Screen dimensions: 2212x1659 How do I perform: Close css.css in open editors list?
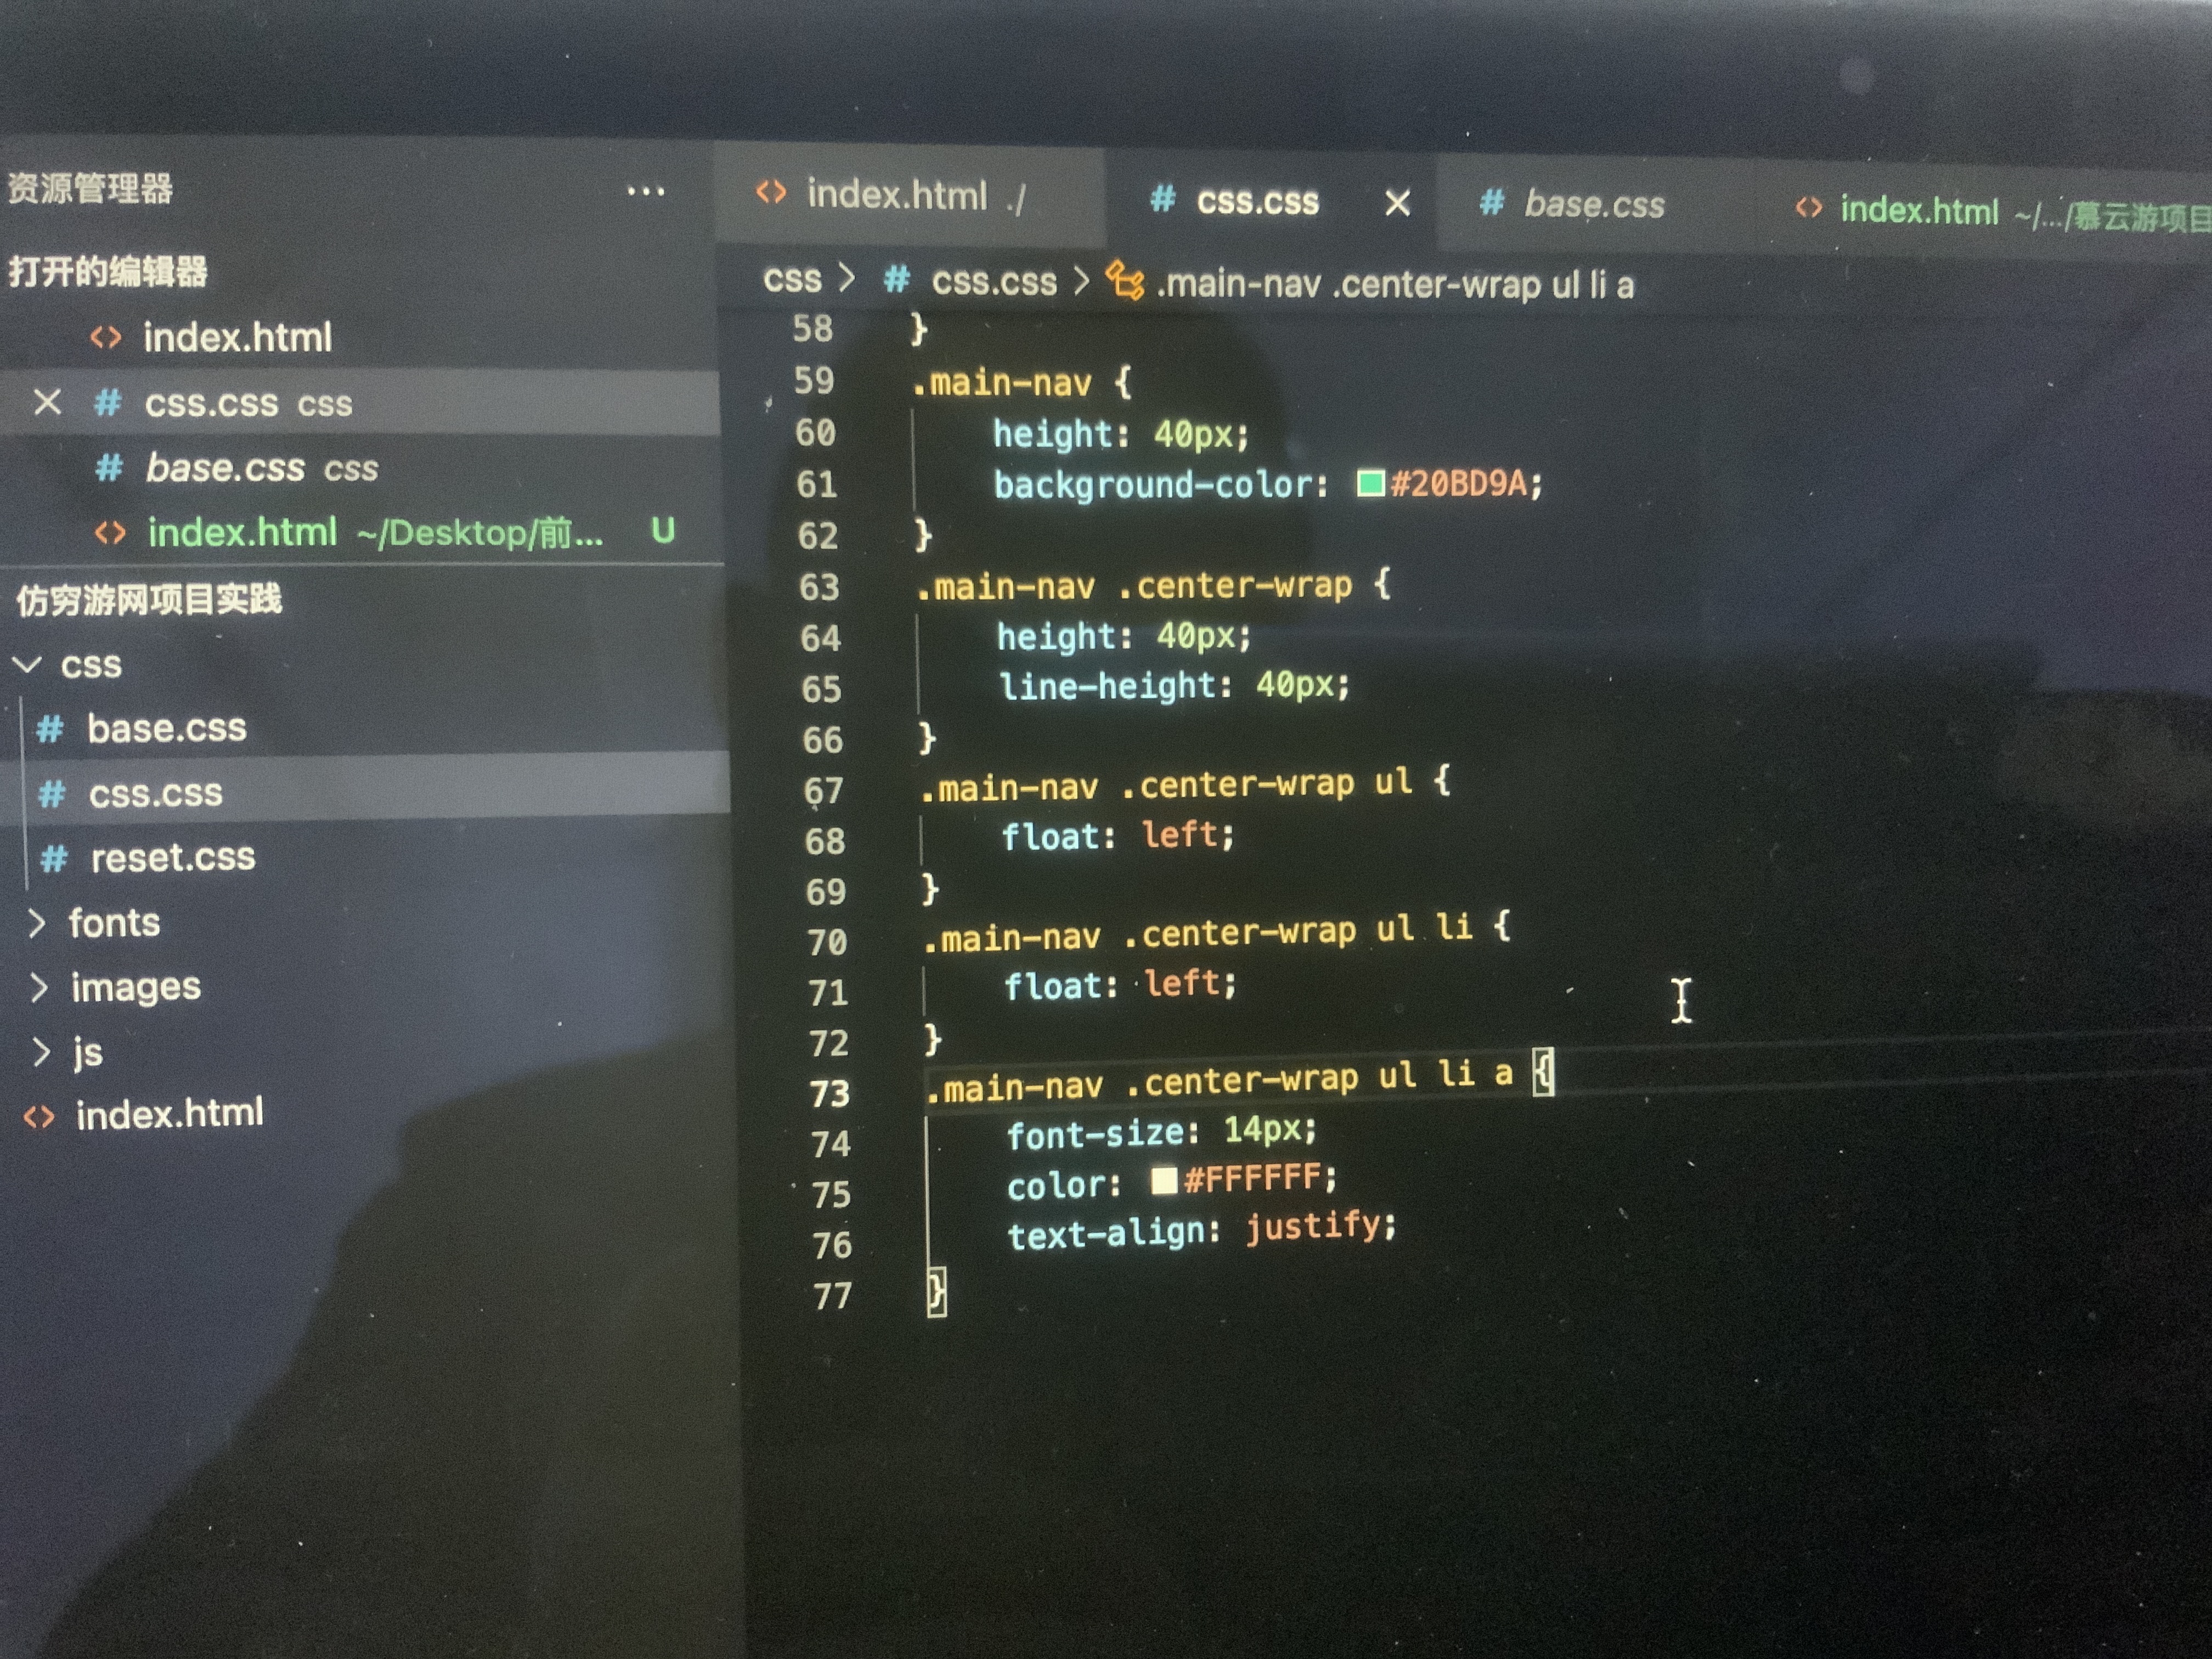point(47,403)
